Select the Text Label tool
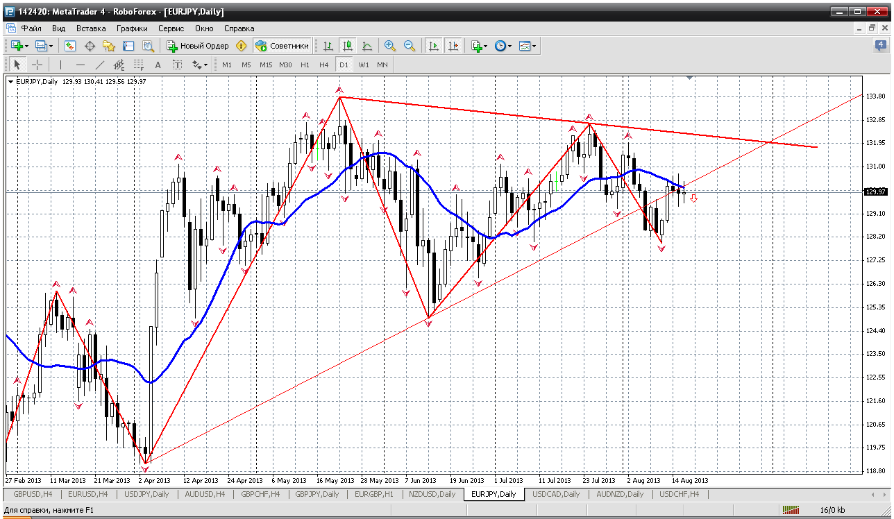894x519 pixels. point(178,65)
